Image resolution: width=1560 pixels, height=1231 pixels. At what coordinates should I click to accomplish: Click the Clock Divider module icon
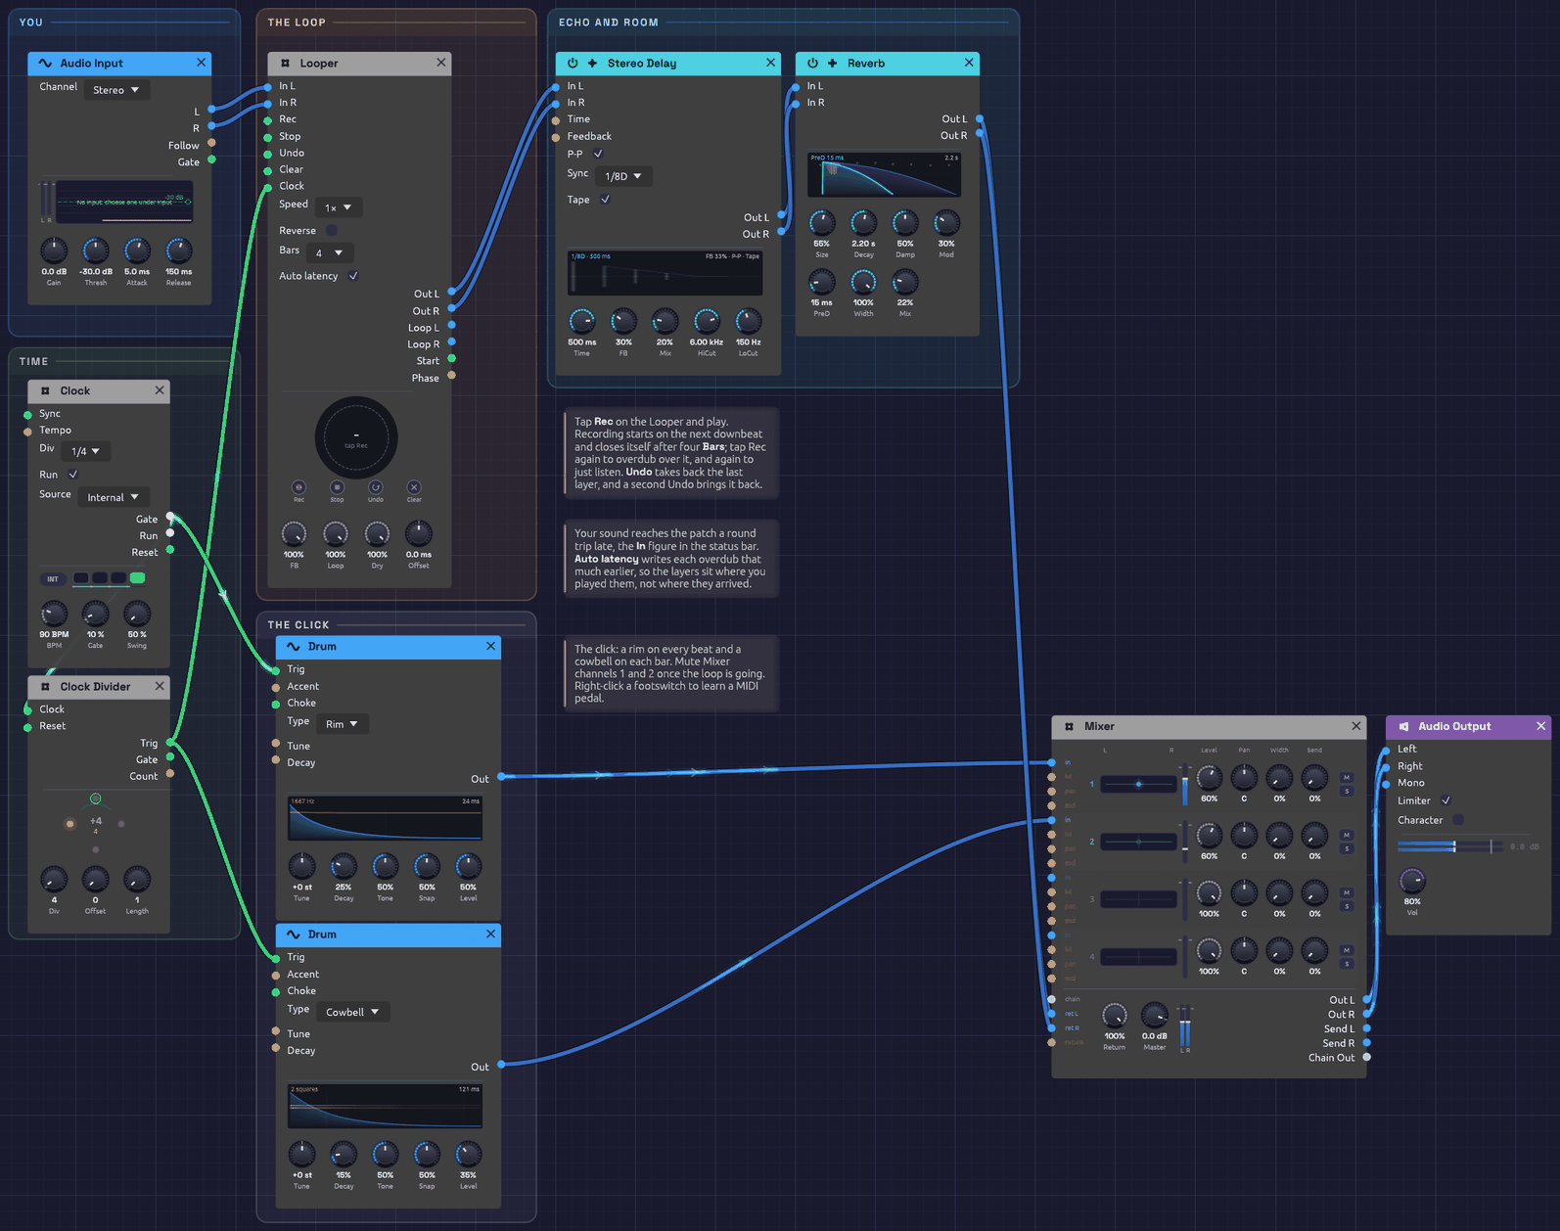click(x=45, y=686)
